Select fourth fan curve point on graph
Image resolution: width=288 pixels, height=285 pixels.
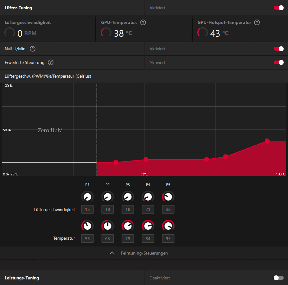point(226,157)
